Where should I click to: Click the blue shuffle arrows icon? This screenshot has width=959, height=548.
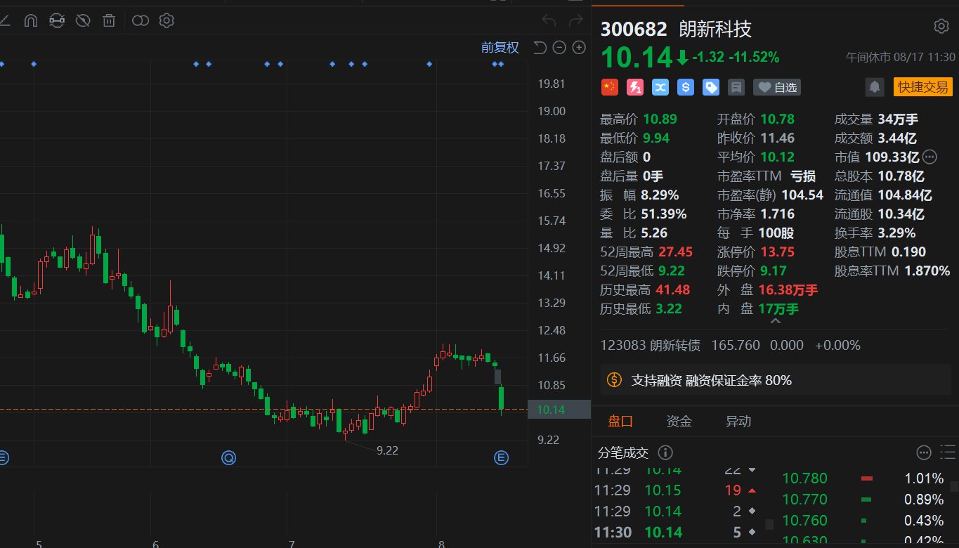[x=660, y=87]
